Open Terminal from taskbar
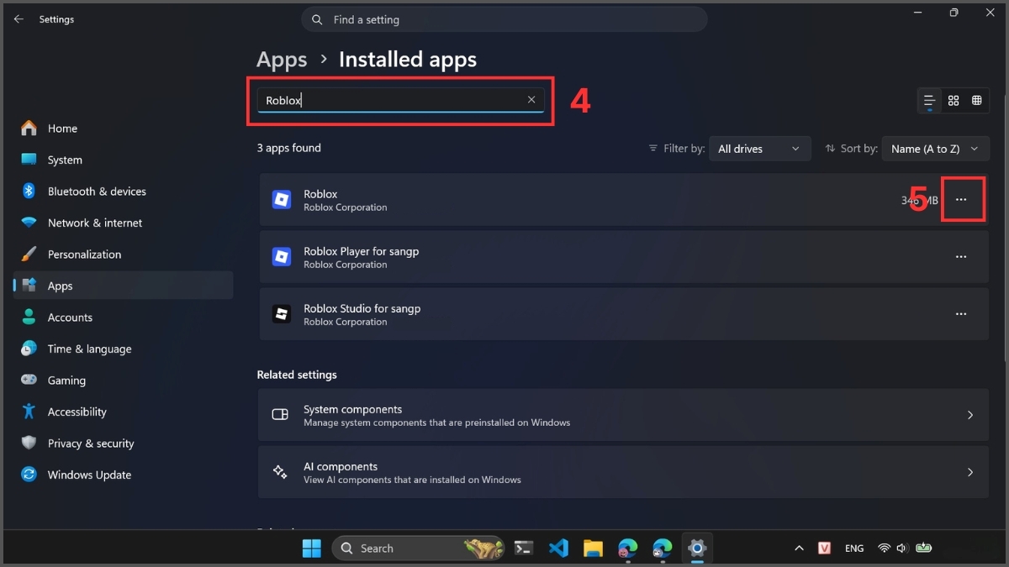Screen dimensions: 1009x567 (524, 549)
